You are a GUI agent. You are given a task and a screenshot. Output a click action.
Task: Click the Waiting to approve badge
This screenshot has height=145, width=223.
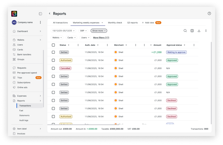176,52
